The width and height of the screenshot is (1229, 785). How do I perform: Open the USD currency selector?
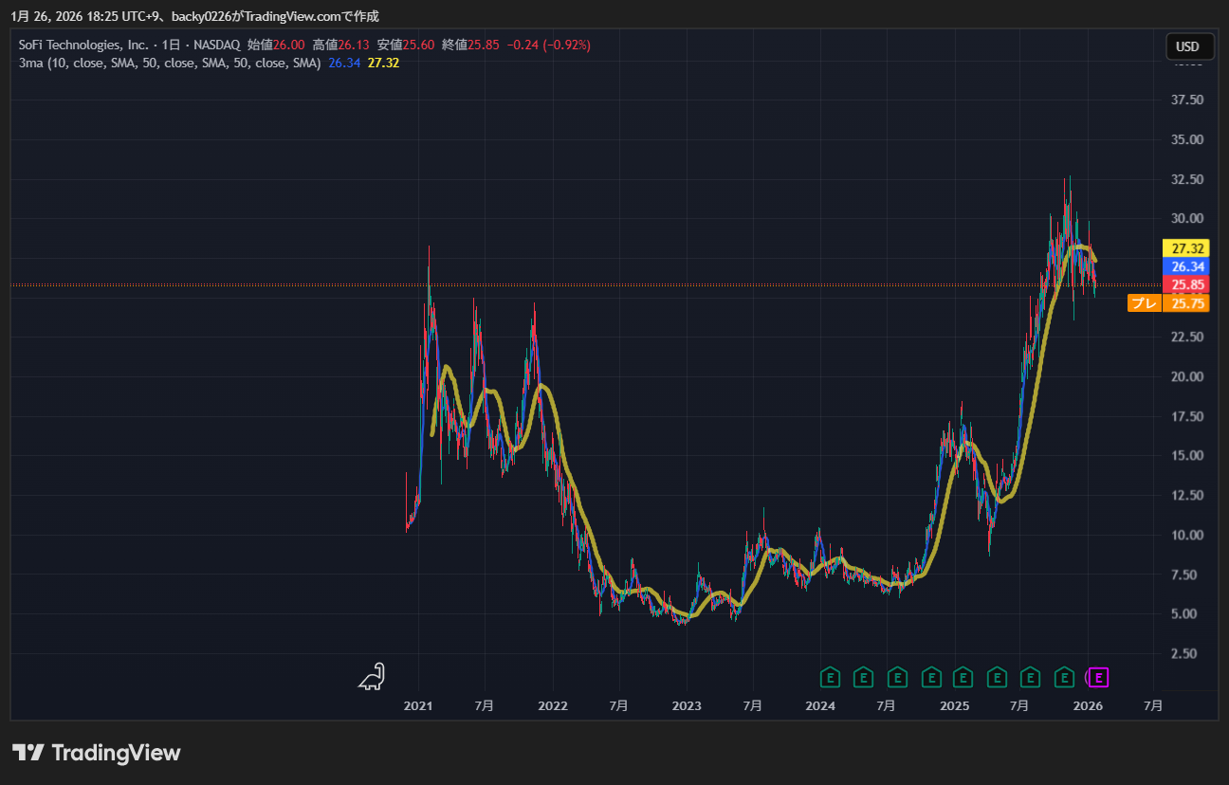pos(1188,46)
